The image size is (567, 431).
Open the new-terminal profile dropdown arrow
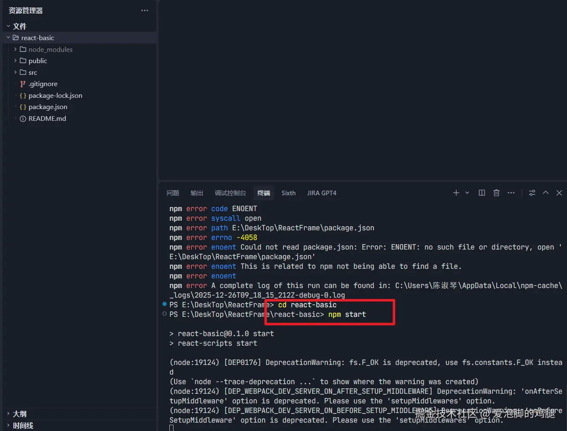click(467, 193)
